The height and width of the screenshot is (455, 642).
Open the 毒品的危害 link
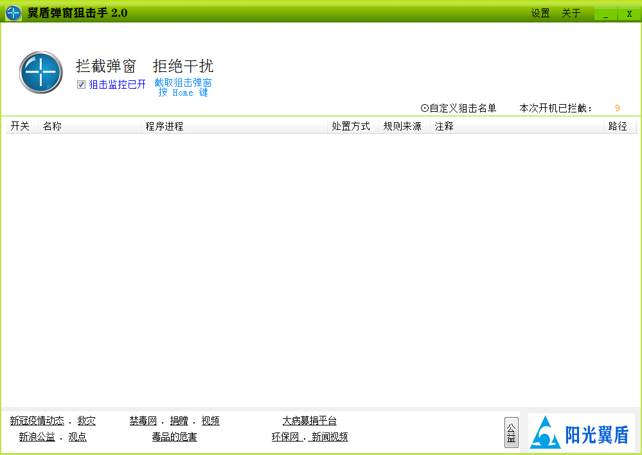[x=174, y=437]
